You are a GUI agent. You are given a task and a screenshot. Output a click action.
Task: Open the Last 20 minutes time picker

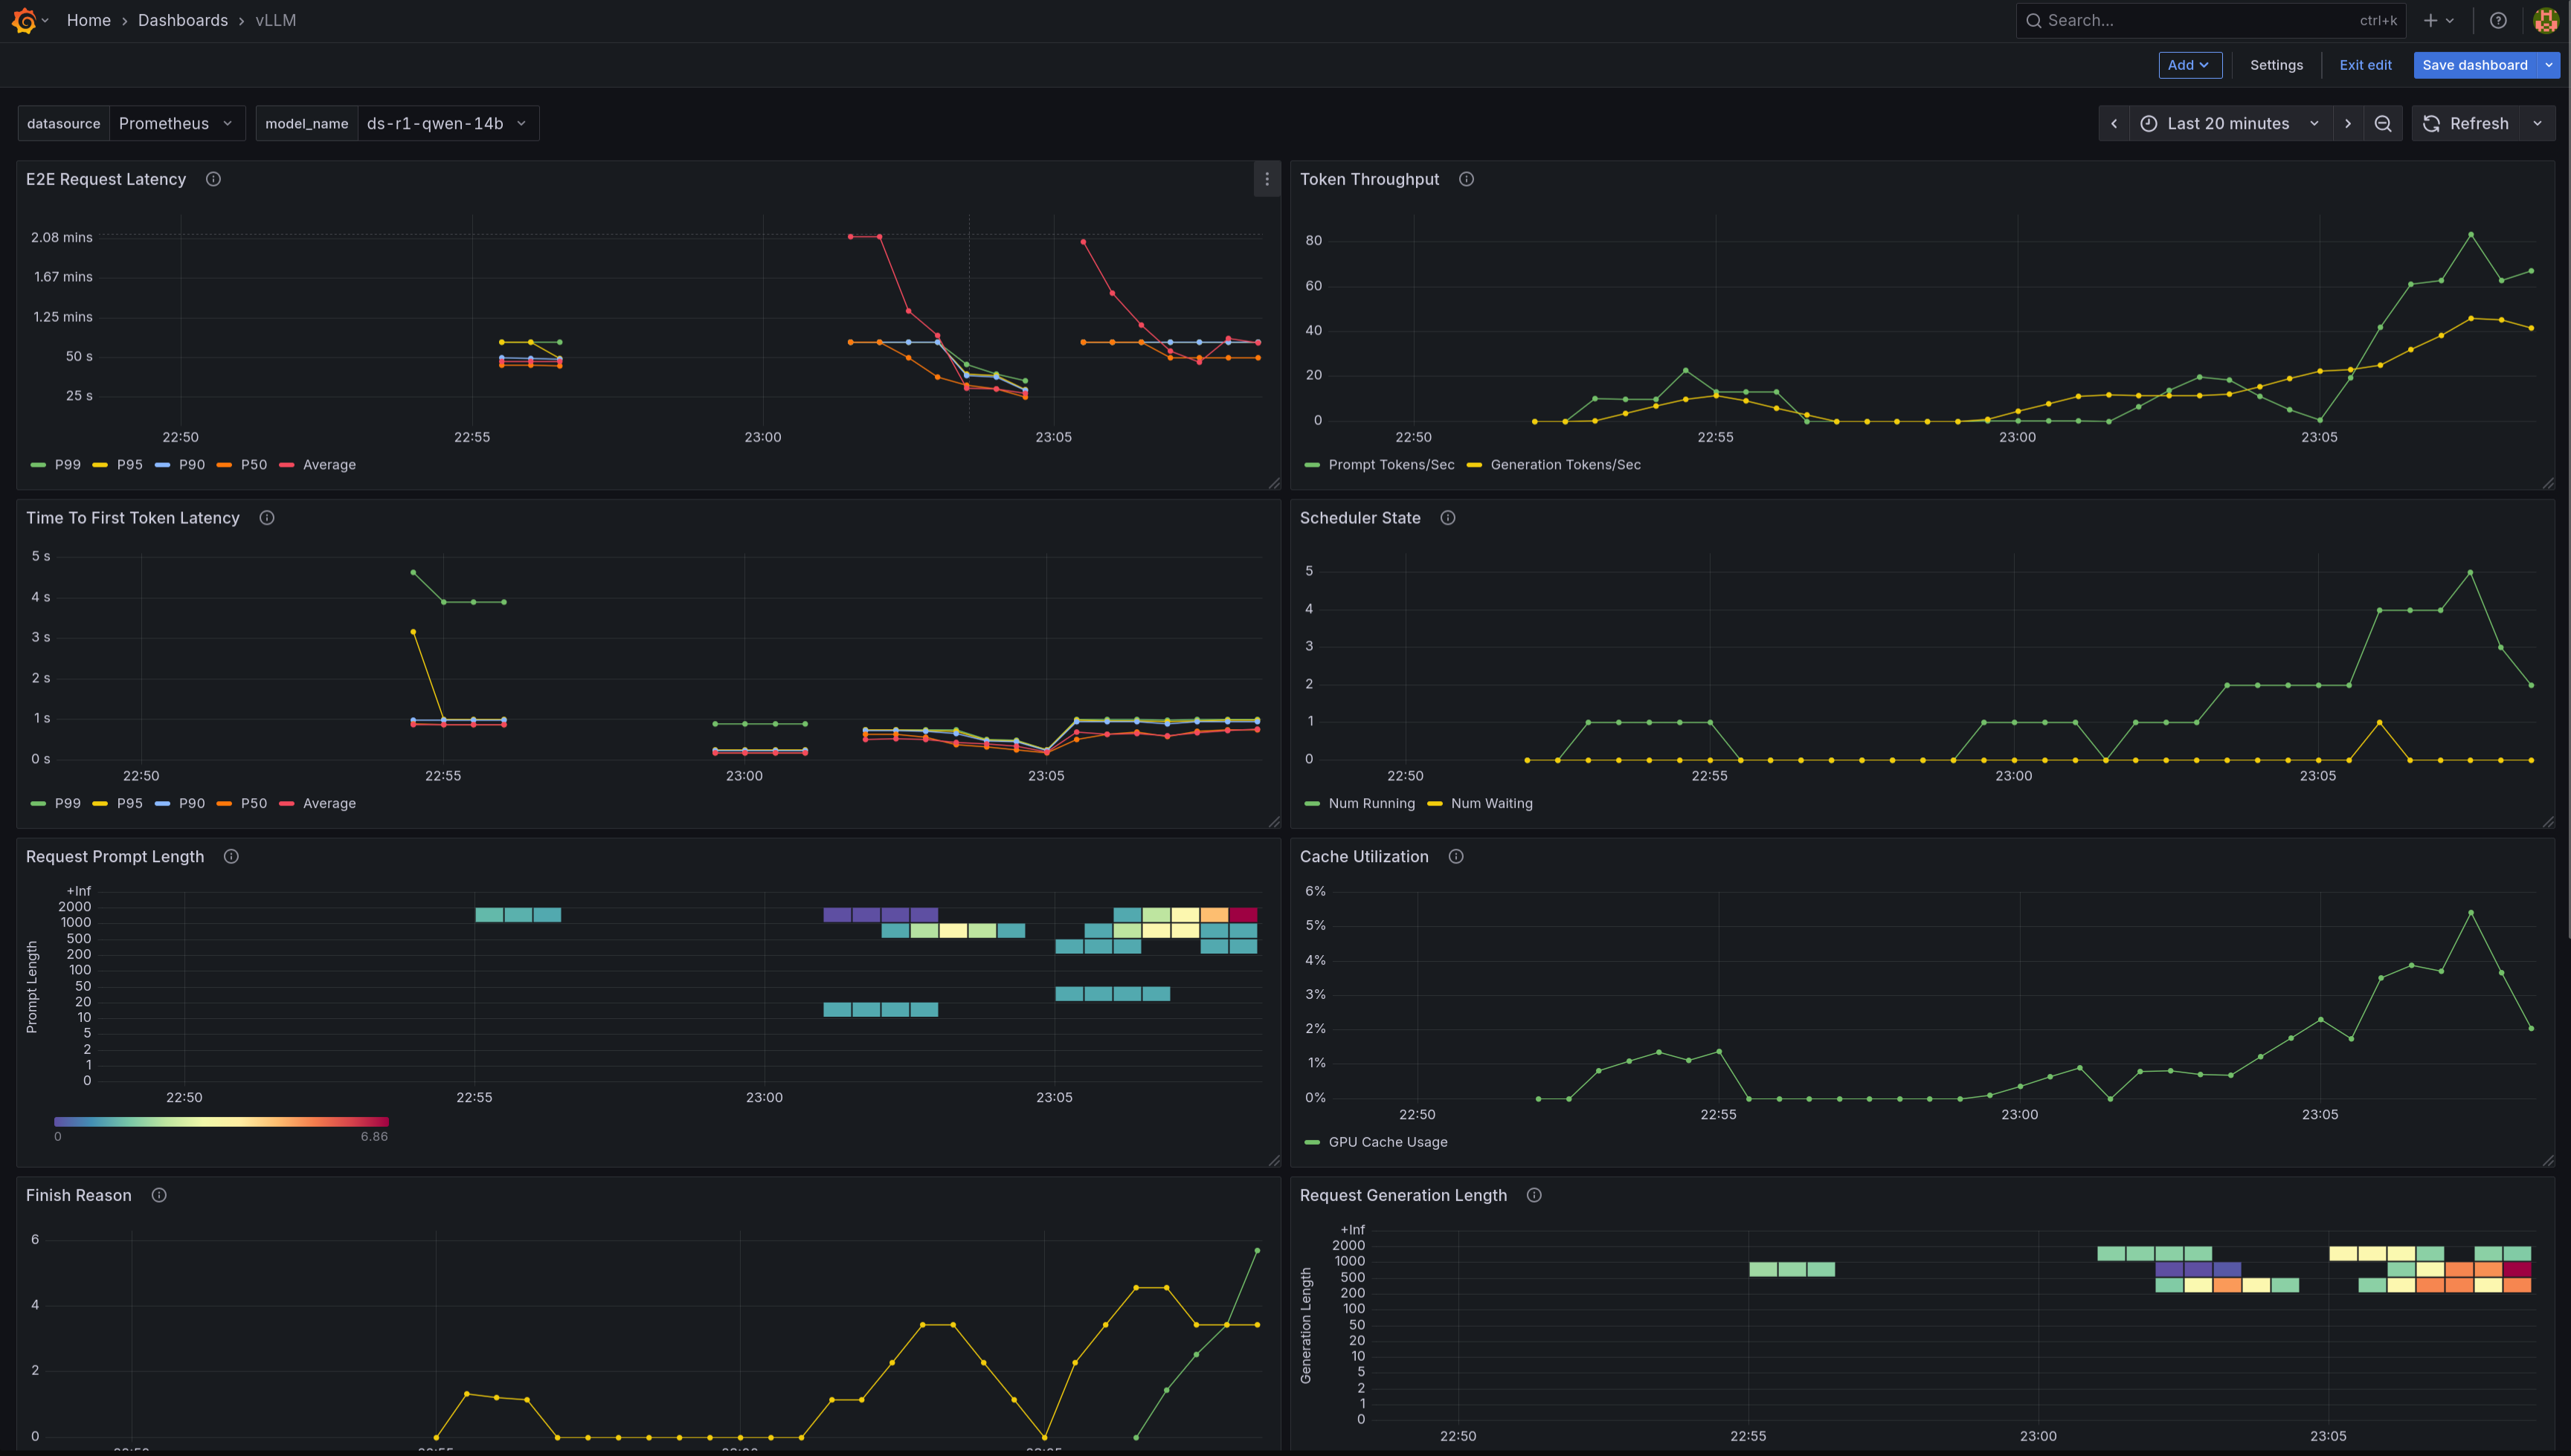(x=2229, y=123)
